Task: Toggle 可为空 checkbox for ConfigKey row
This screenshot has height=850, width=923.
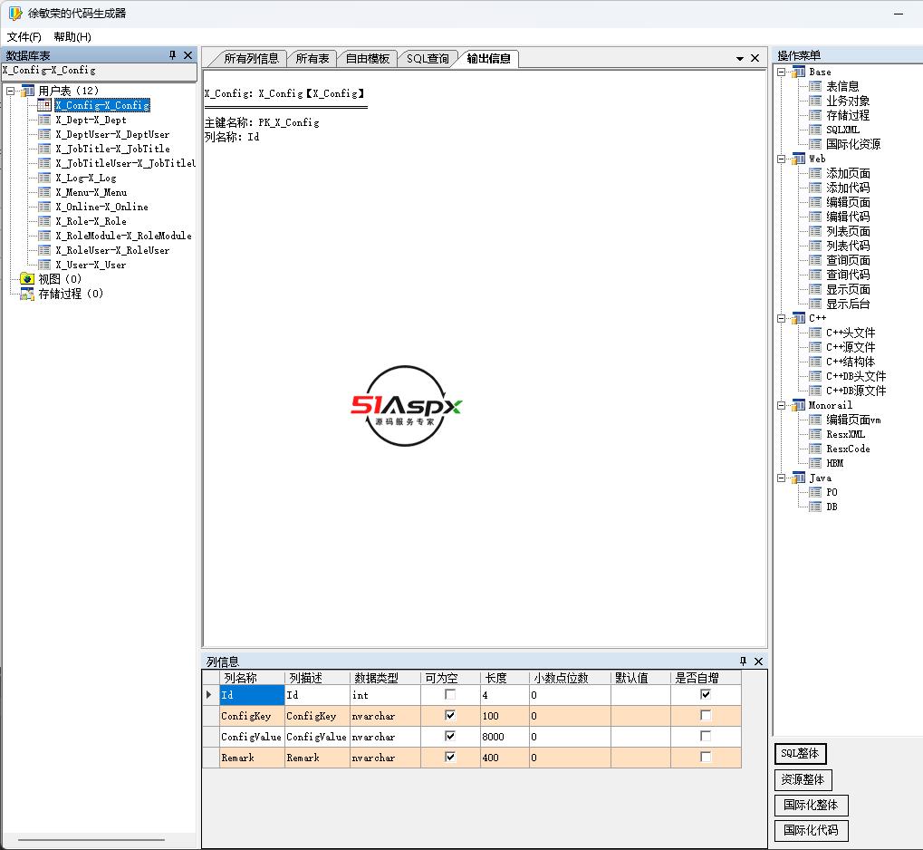Action: pos(450,715)
